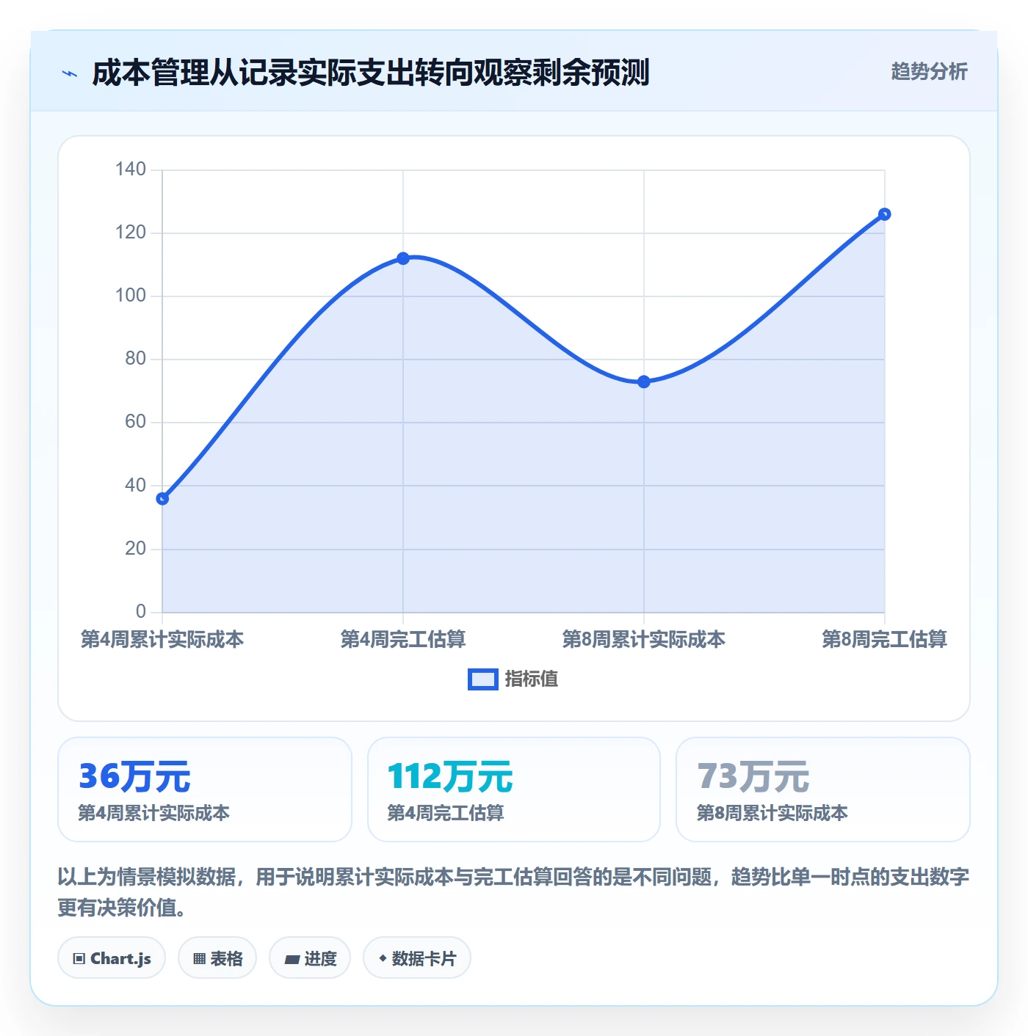Click the 20 y-axis label
1028x1036 pixels.
pos(136,548)
